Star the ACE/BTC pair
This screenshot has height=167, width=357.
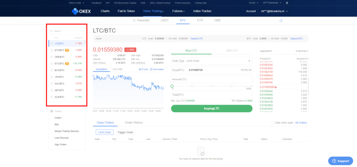coord(52,97)
